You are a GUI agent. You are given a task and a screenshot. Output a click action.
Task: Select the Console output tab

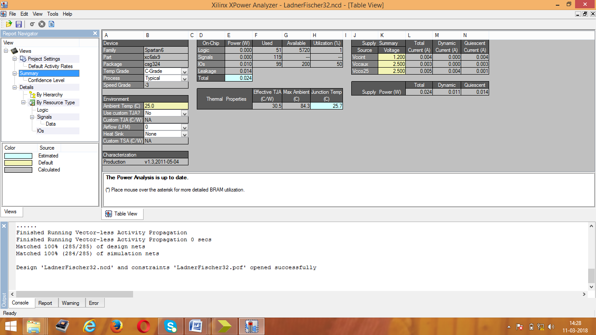pos(21,303)
